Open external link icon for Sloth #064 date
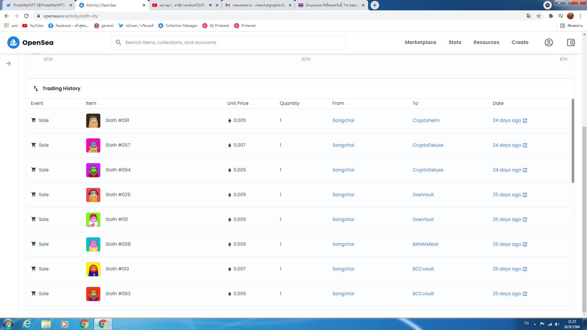Screen dimensions: 587x330 [x=525, y=170]
